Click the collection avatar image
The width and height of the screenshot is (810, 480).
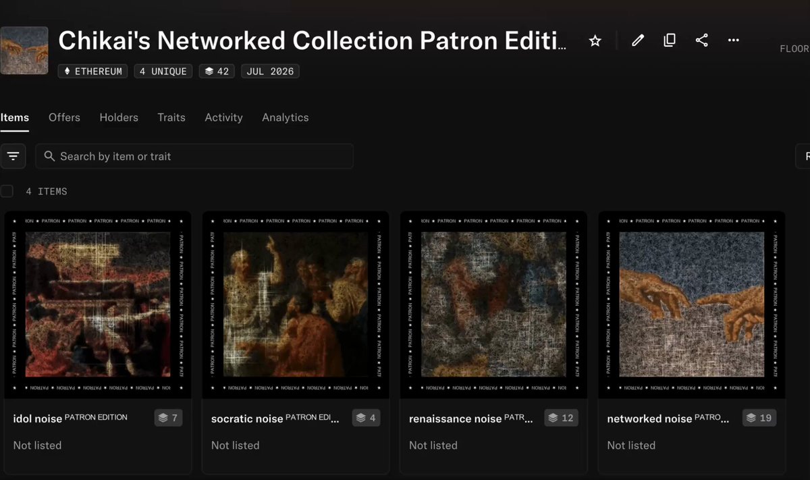tap(24, 51)
